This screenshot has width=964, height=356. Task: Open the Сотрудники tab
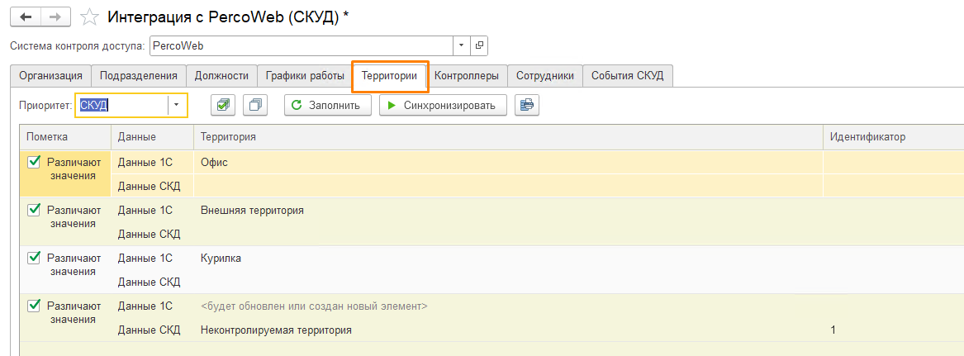pyautogui.click(x=544, y=76)
